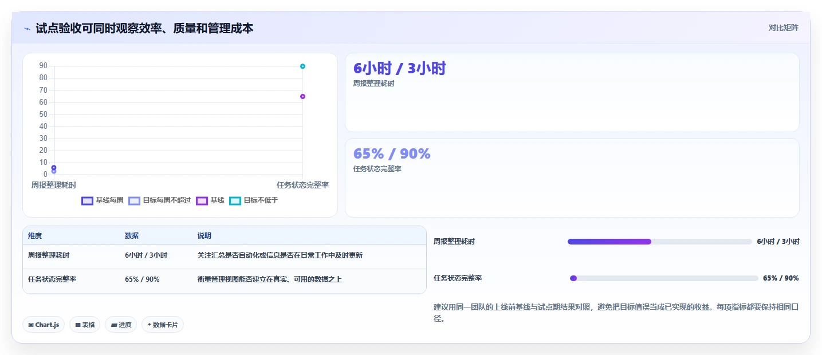Toggle the 目标每周不超过 legend swatch
The image size is (822, 355).
[x=134, y=201]
